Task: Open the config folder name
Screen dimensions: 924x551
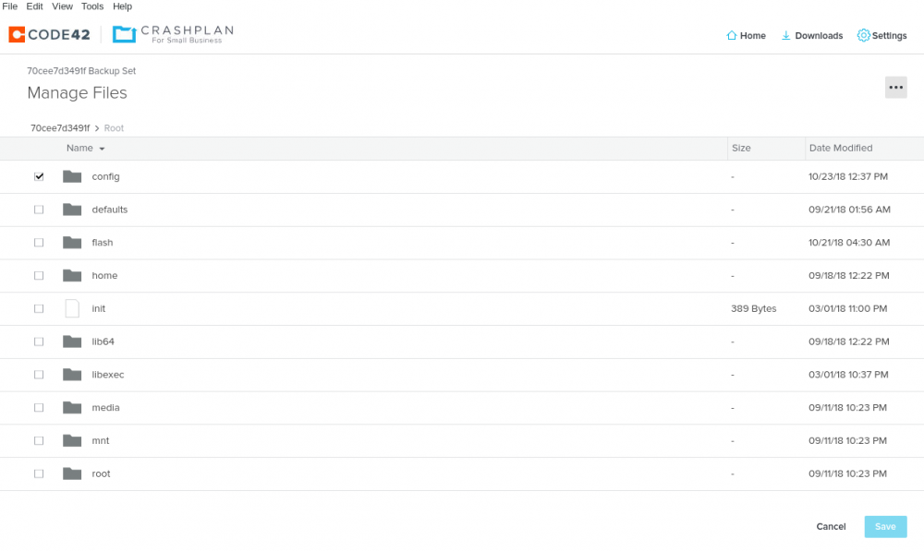Action: pyautogui.click(x=105, y=176)
